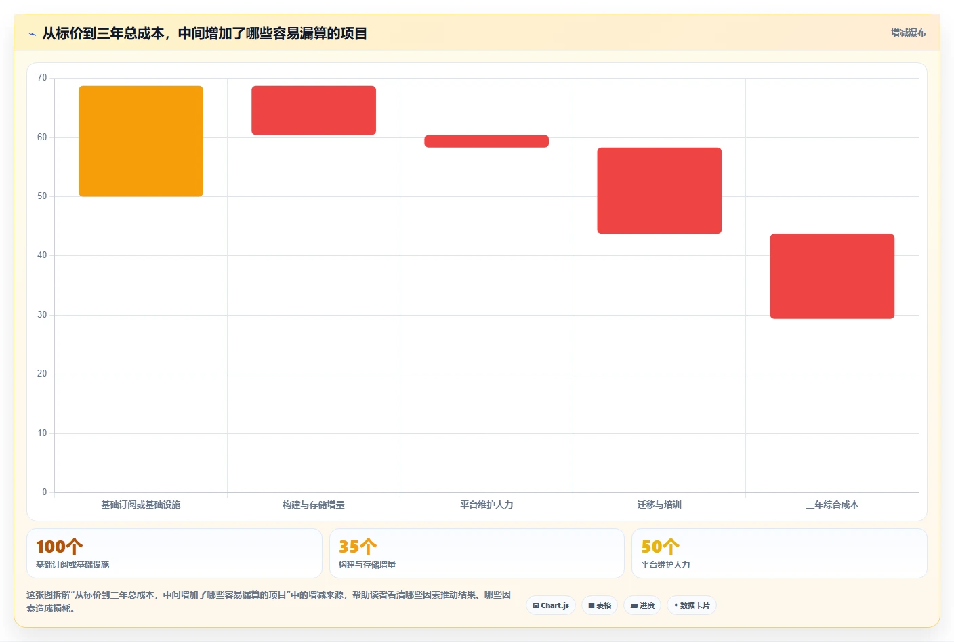Click y-axis value 10
This screenshot has width=954, height=642.
point(42,433)
